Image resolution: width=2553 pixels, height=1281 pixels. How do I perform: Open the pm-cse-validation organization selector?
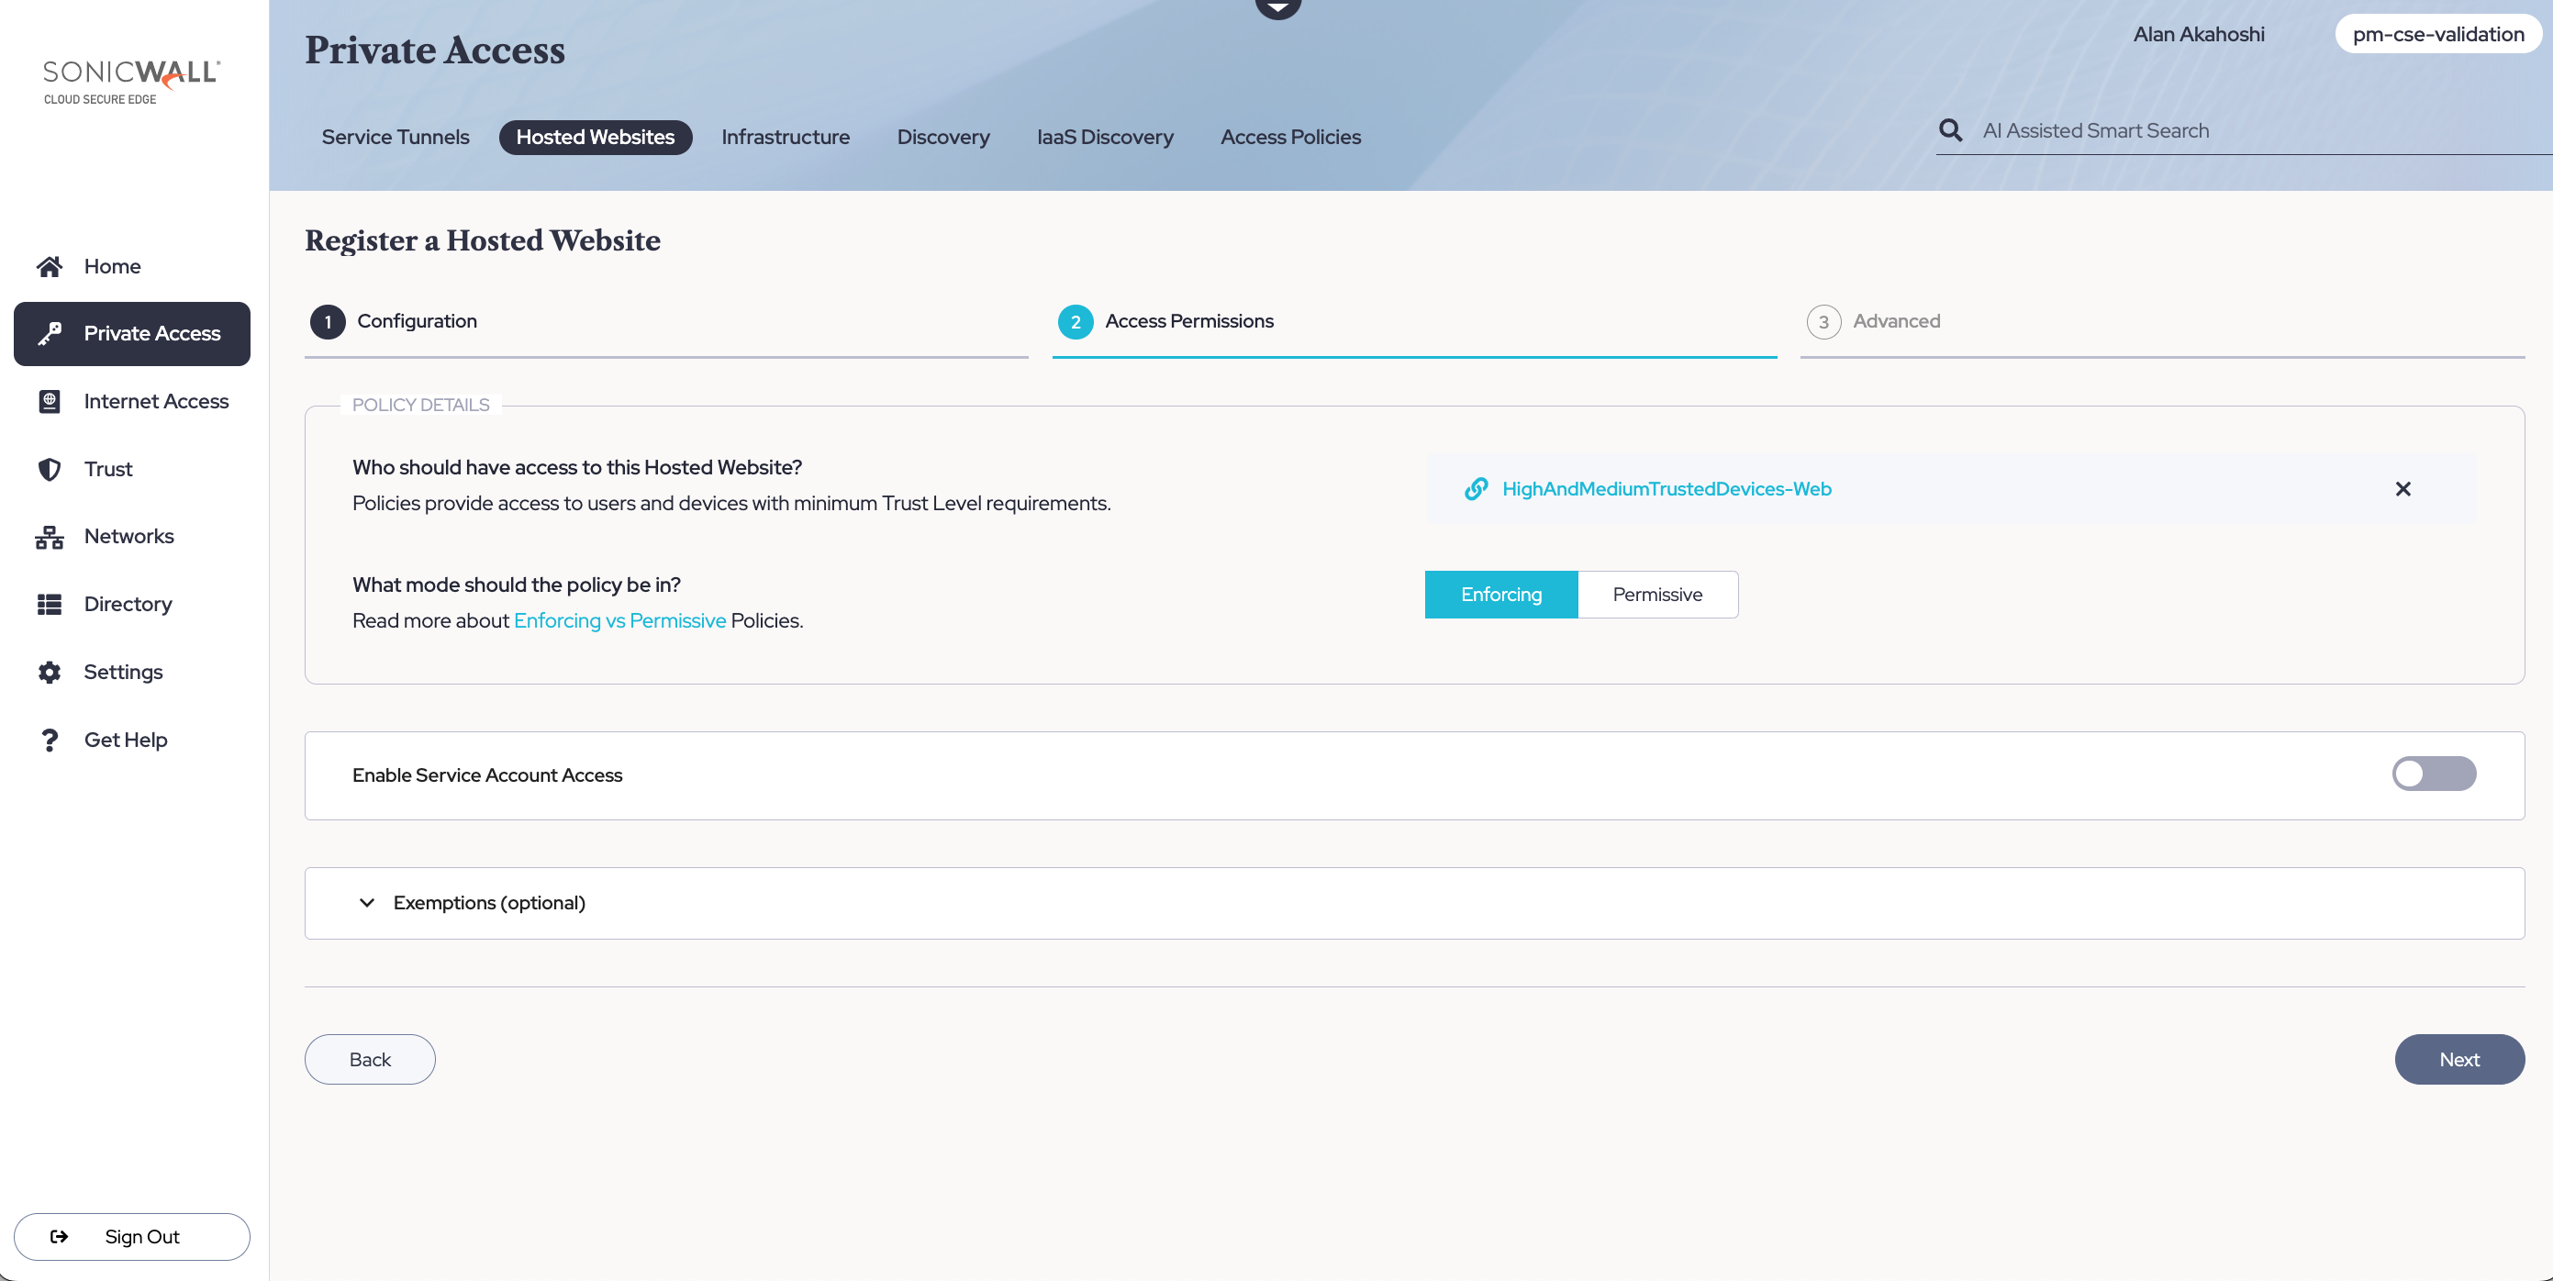click(2437, 35)
